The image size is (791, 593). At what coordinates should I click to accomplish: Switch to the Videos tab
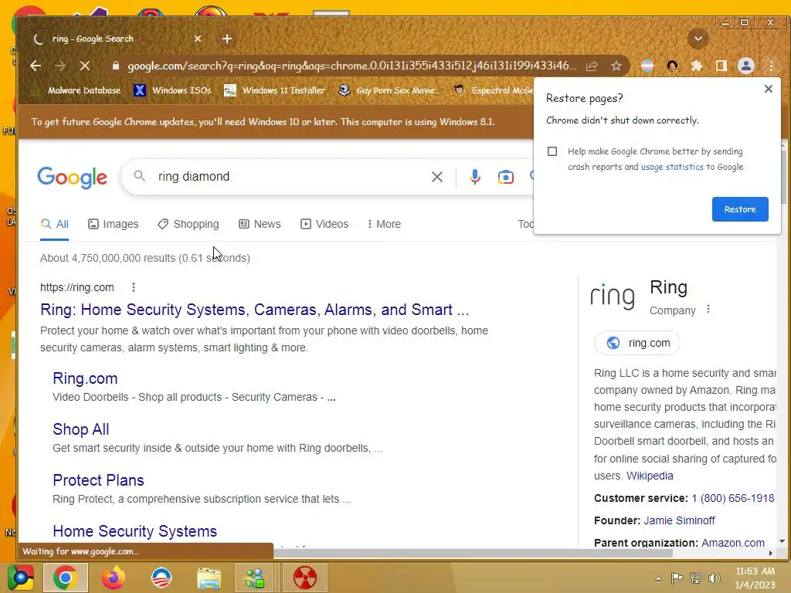324,225
